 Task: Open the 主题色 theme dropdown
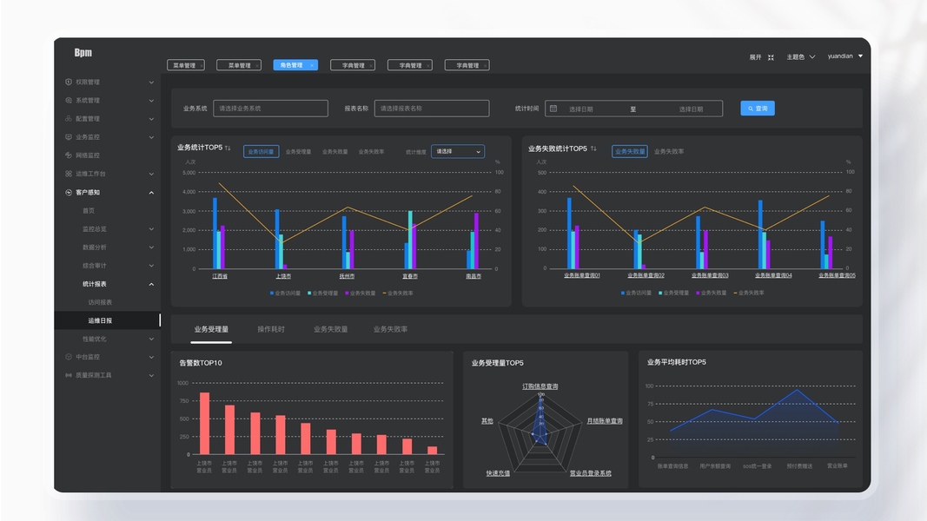pos(800,57)
